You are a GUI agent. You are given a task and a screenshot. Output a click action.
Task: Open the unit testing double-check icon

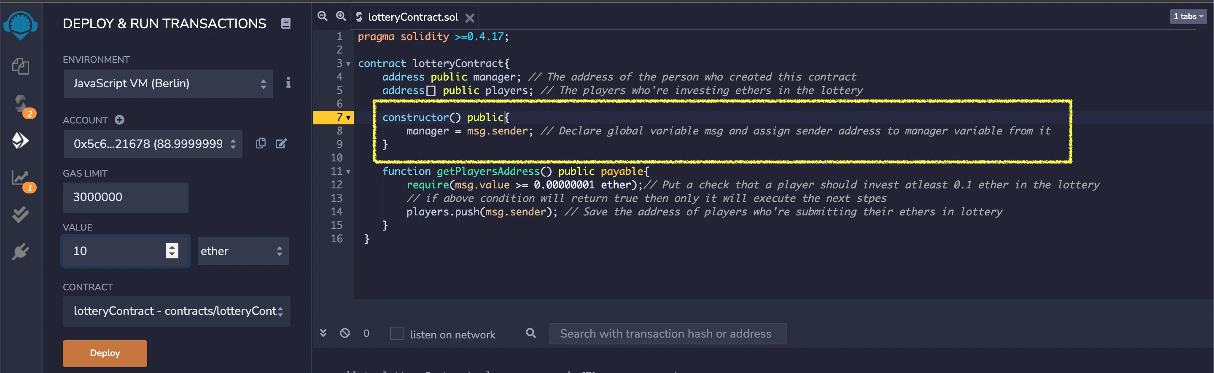tap(21, 215)
